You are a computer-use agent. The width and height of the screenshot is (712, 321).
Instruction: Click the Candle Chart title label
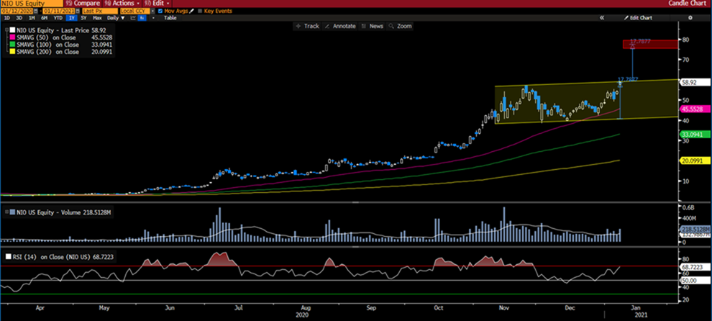[x=688, y=3]
